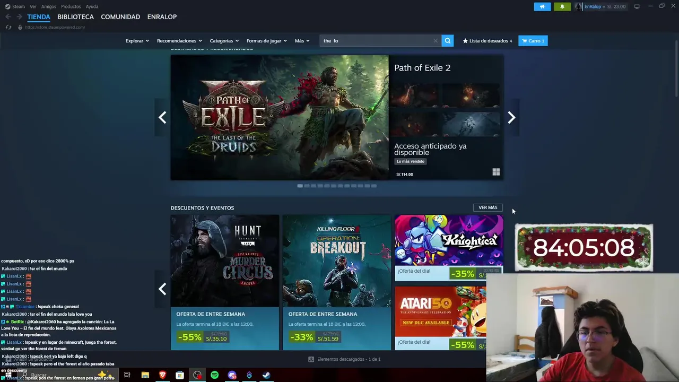Click the VER MÁS button
679x382 pixels.
pos(488,207)
